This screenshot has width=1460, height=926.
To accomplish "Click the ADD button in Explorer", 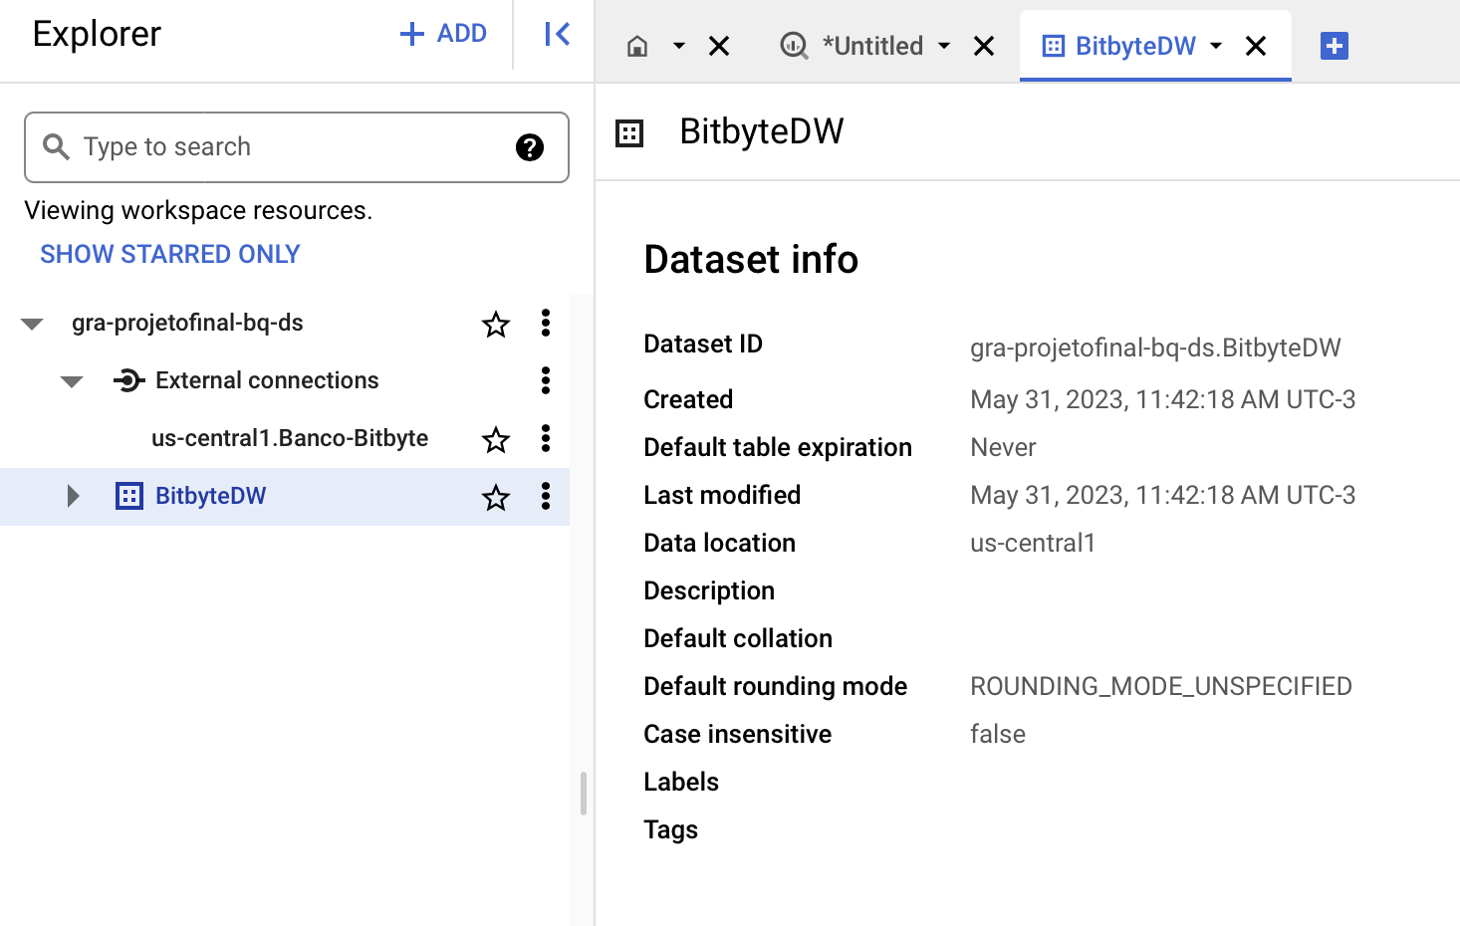I will pos(443,34).
